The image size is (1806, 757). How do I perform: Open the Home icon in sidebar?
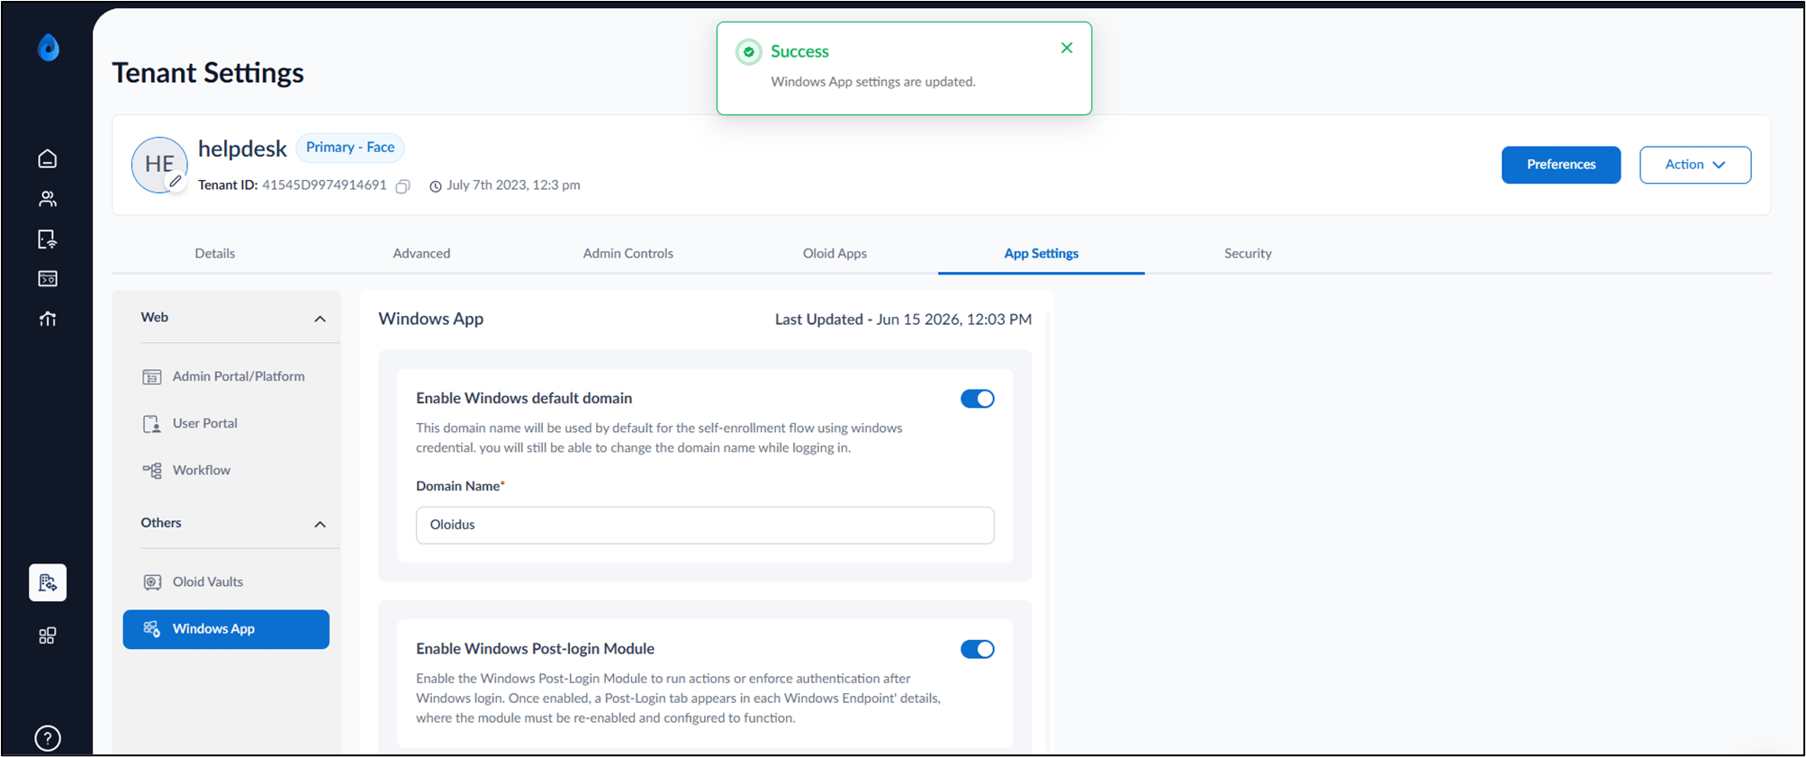click(x=48, y=159)
